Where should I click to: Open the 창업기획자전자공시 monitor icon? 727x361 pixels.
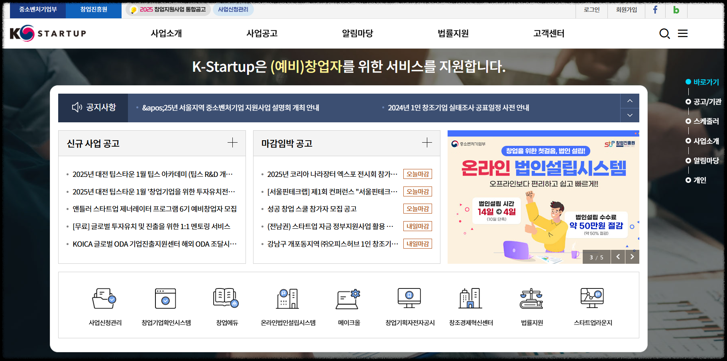coord(409,298)
